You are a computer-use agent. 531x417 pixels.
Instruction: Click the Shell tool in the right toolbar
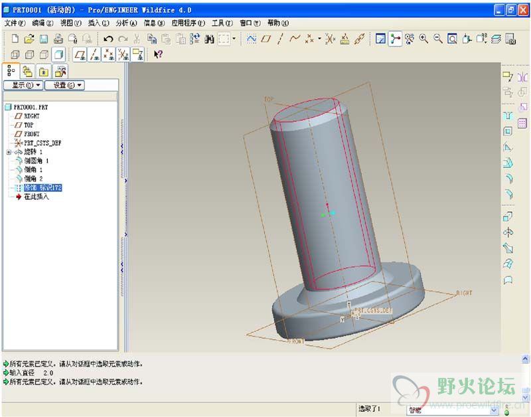(508, 131)
